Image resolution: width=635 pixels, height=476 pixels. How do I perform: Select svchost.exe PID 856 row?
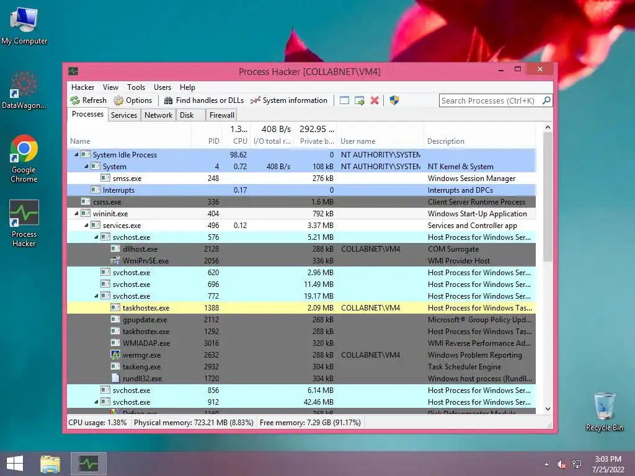pos(301,390)
